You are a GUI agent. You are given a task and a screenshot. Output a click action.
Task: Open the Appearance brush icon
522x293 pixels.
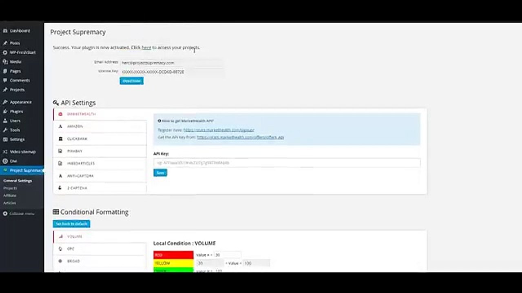(5, 102)
